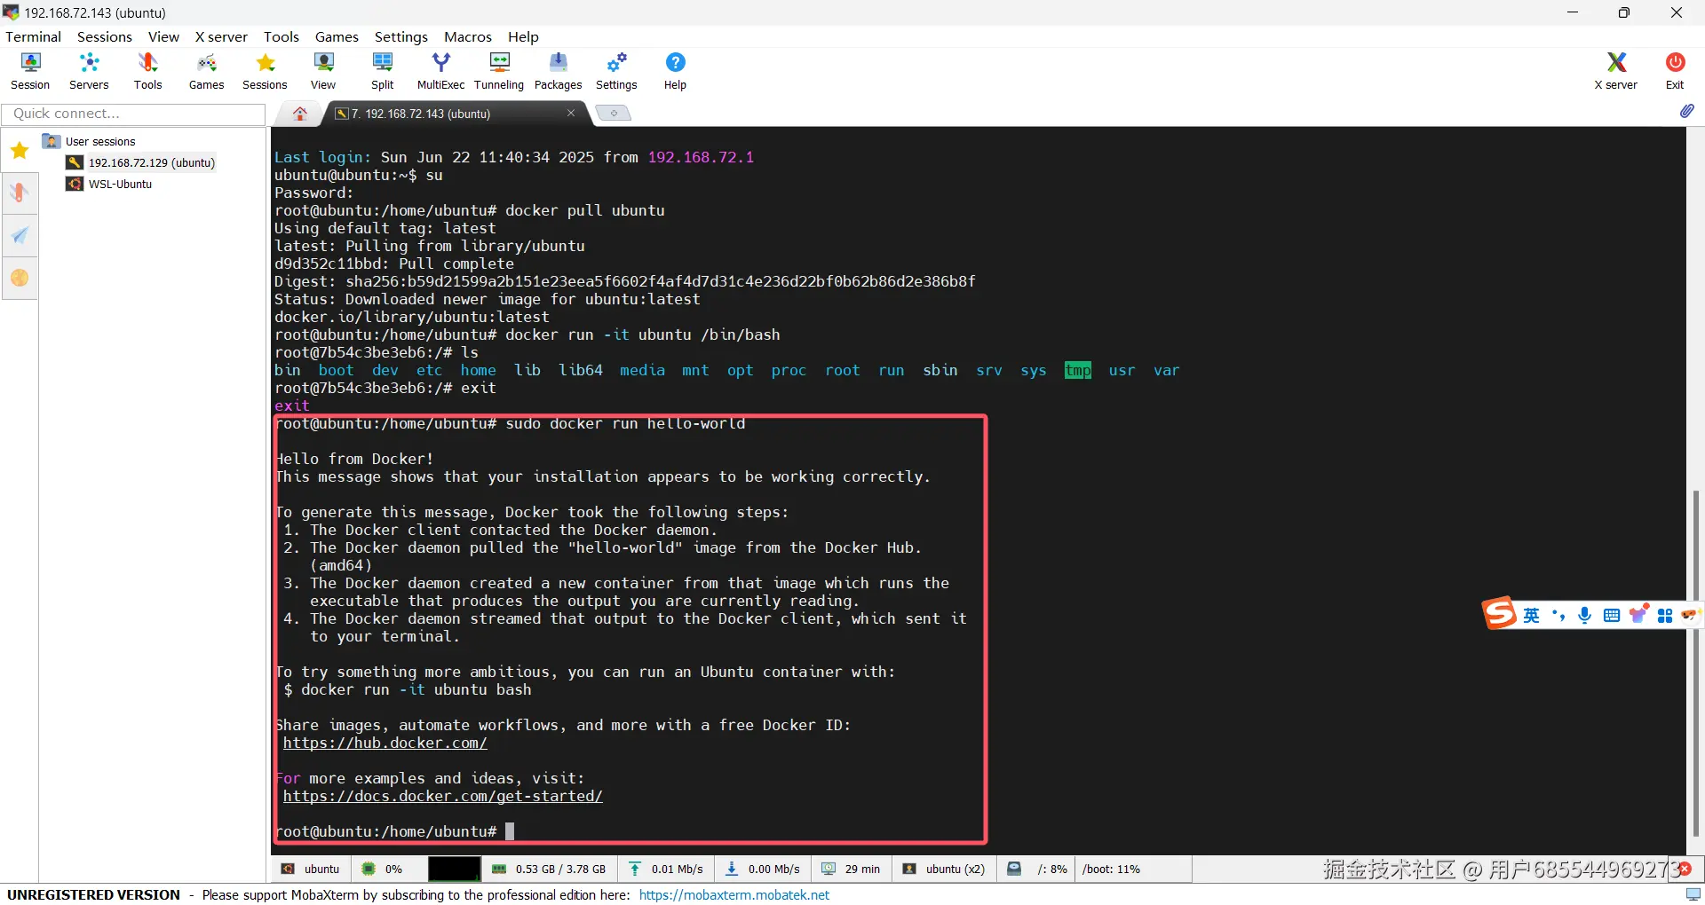Open the Games menu

pyautogui.click(x=337, y=36)
